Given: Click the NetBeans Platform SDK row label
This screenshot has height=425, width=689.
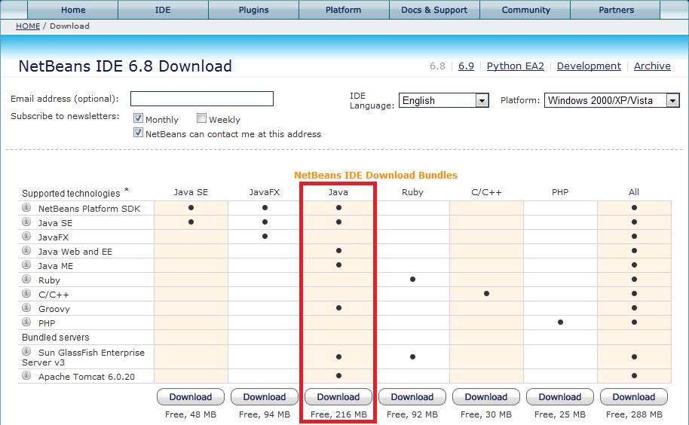Looking at the screenshot, I should (x=89, y=209).
